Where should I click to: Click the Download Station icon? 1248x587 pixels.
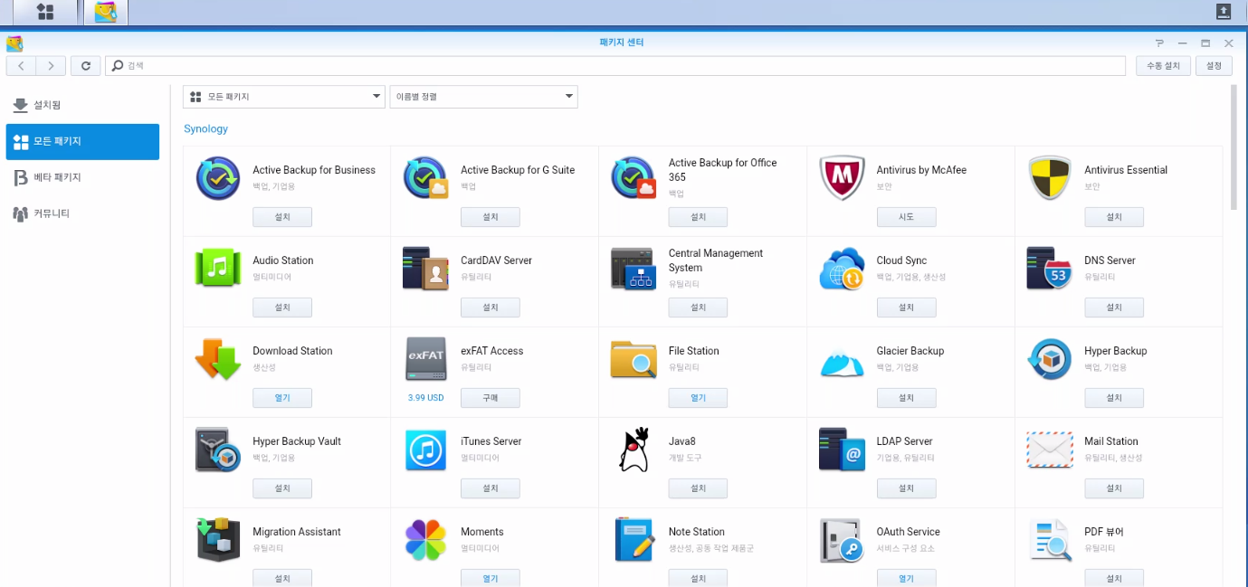click(218, 359)
